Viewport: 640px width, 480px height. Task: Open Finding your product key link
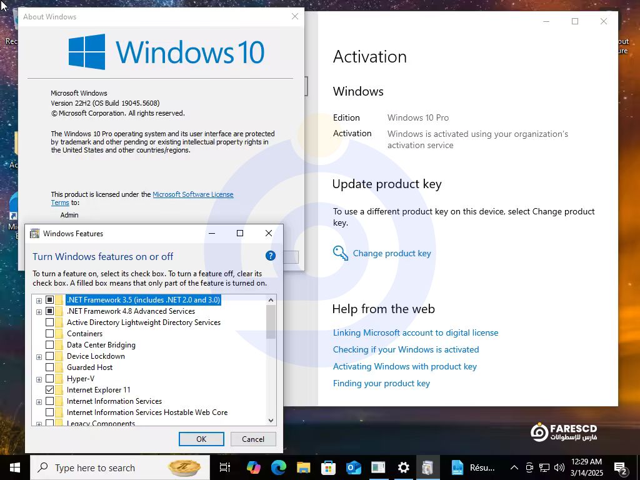[381, 383]
